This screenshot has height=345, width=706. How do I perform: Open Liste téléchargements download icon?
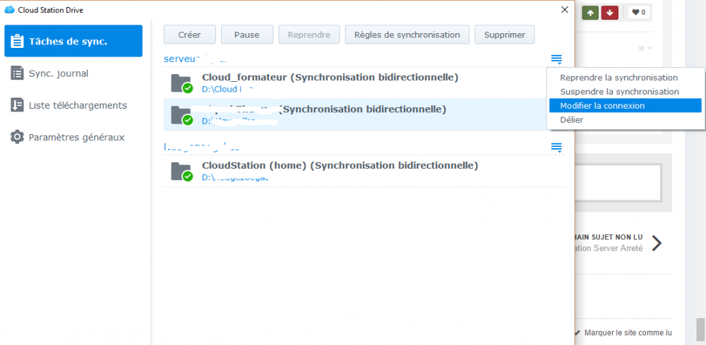(17, 105)
